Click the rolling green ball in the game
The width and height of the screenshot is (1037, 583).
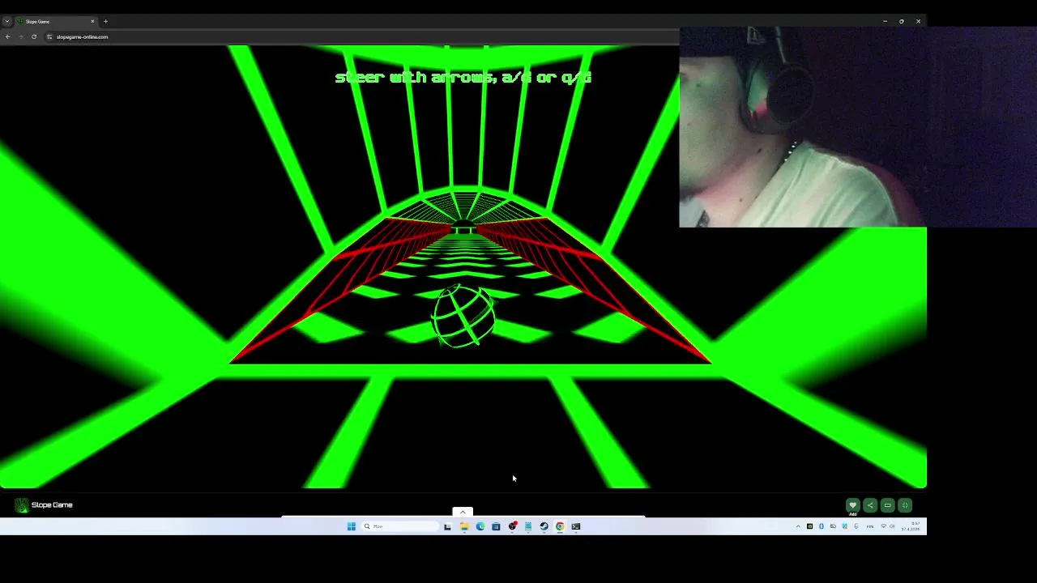(463, 316)
